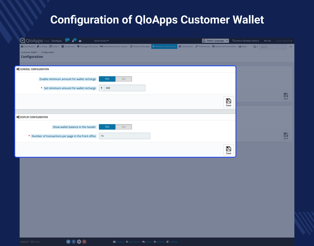Image resolution: width=314 pixels, height=246 pixels.
Task: Open the Localization menu
Action: 186,46
